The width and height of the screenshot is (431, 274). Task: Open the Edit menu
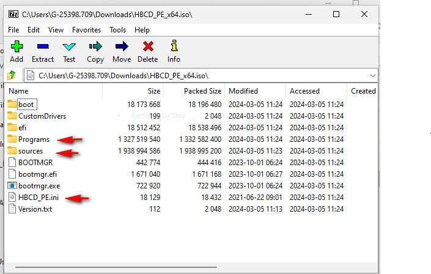point(34,30)
